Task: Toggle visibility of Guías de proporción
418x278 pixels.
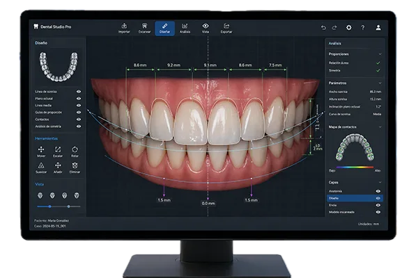Action: point(79,113)
